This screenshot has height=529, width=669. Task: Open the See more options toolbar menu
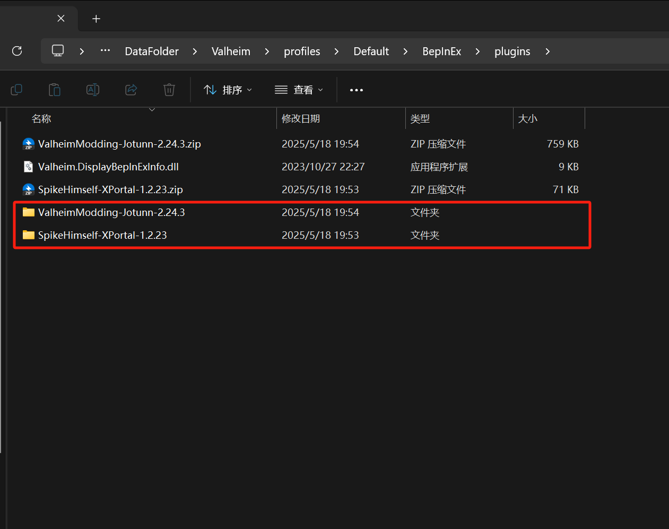click(x=357, y=90)
